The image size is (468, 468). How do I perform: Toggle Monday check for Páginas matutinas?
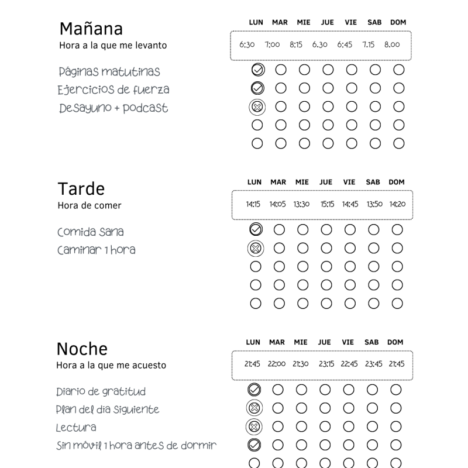257,70
